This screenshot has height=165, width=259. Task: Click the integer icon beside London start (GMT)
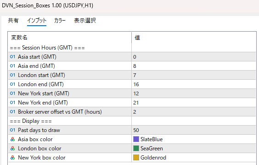[12, 75]
